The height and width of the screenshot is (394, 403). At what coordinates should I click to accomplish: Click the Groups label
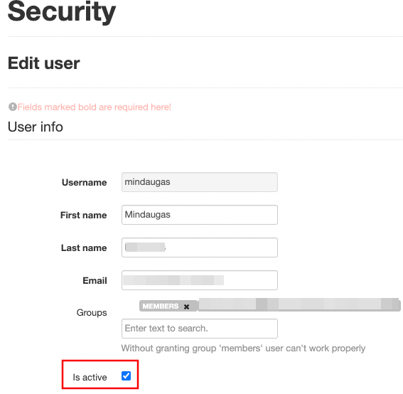[x=92, y=313]
